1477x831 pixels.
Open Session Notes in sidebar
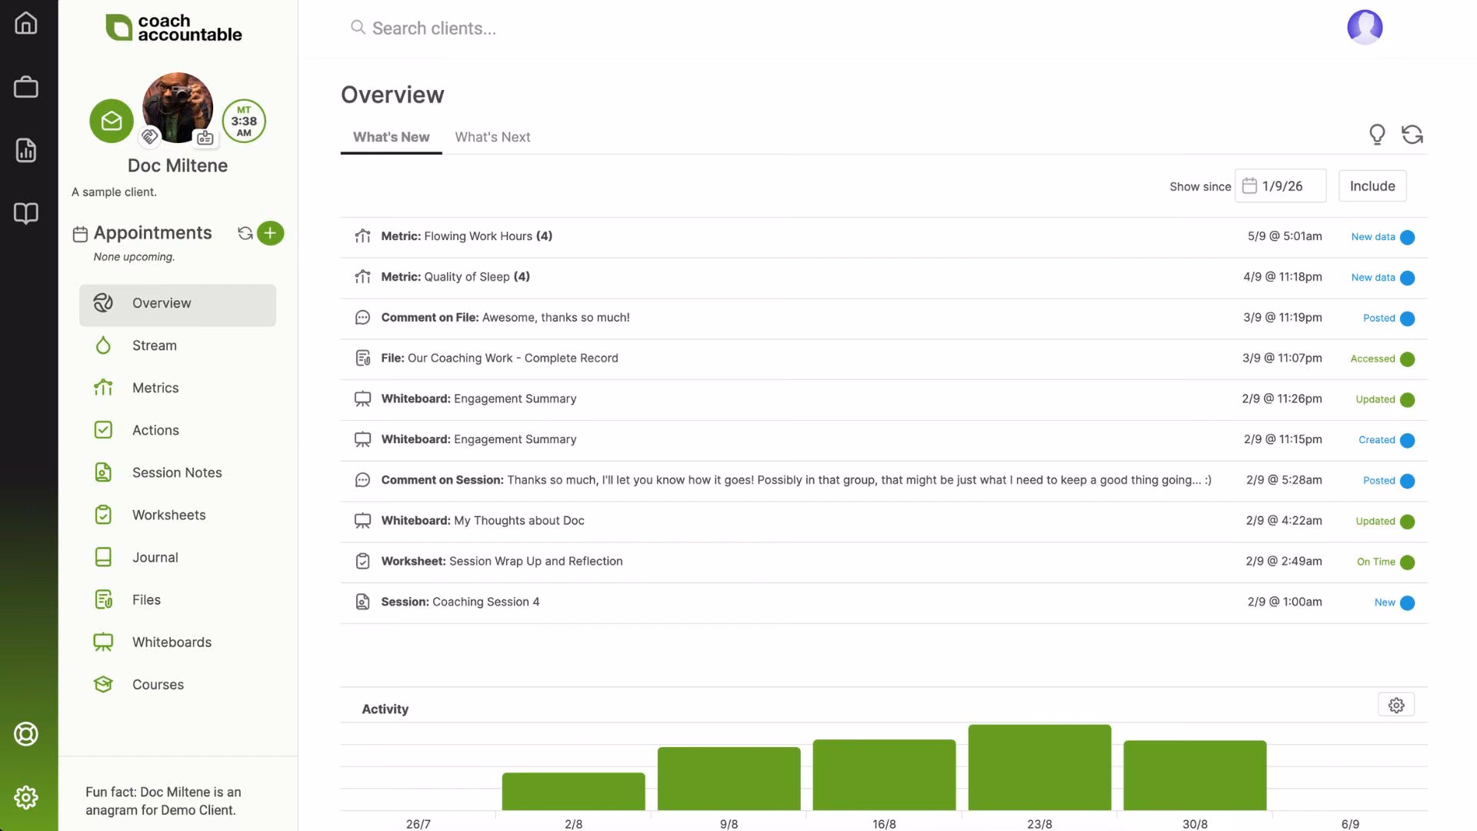click(x=177, y=472)
